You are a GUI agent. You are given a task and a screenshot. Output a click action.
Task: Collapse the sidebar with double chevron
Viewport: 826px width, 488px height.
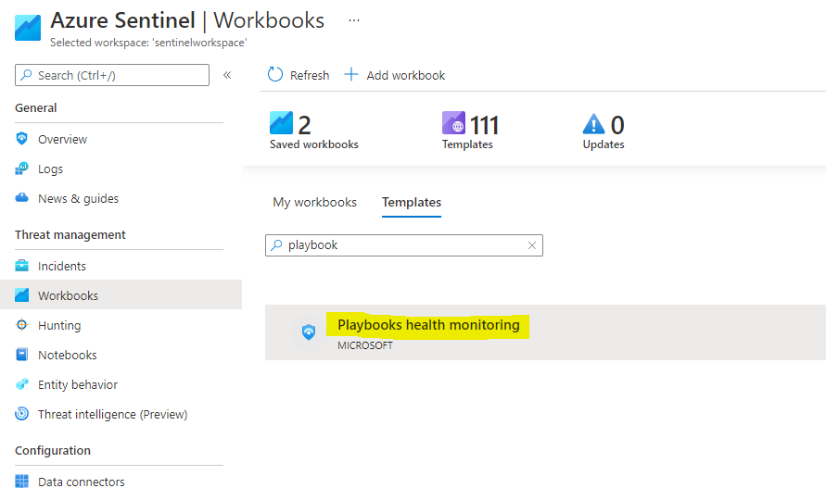click(x=227, y=75)
